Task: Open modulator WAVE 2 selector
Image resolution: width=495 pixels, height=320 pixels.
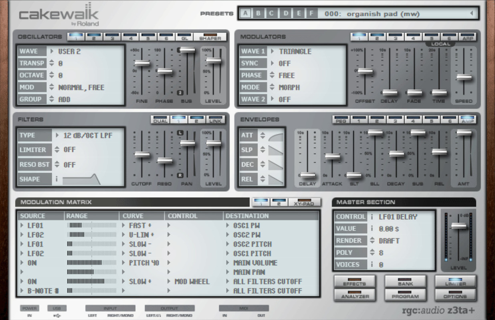Action: point(273,99)
